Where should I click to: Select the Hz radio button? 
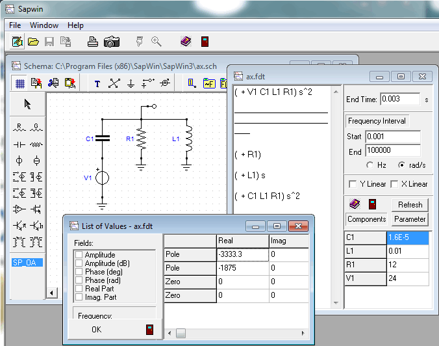pos(370,165)
